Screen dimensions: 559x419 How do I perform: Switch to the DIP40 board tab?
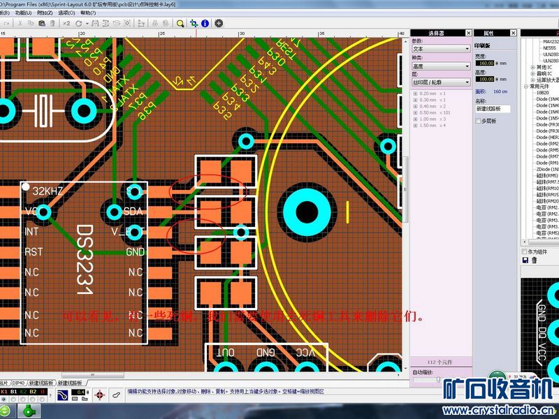tap(18, 383)
